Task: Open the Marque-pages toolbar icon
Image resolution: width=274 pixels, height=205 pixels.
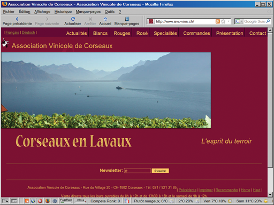Action: point(127,19)
